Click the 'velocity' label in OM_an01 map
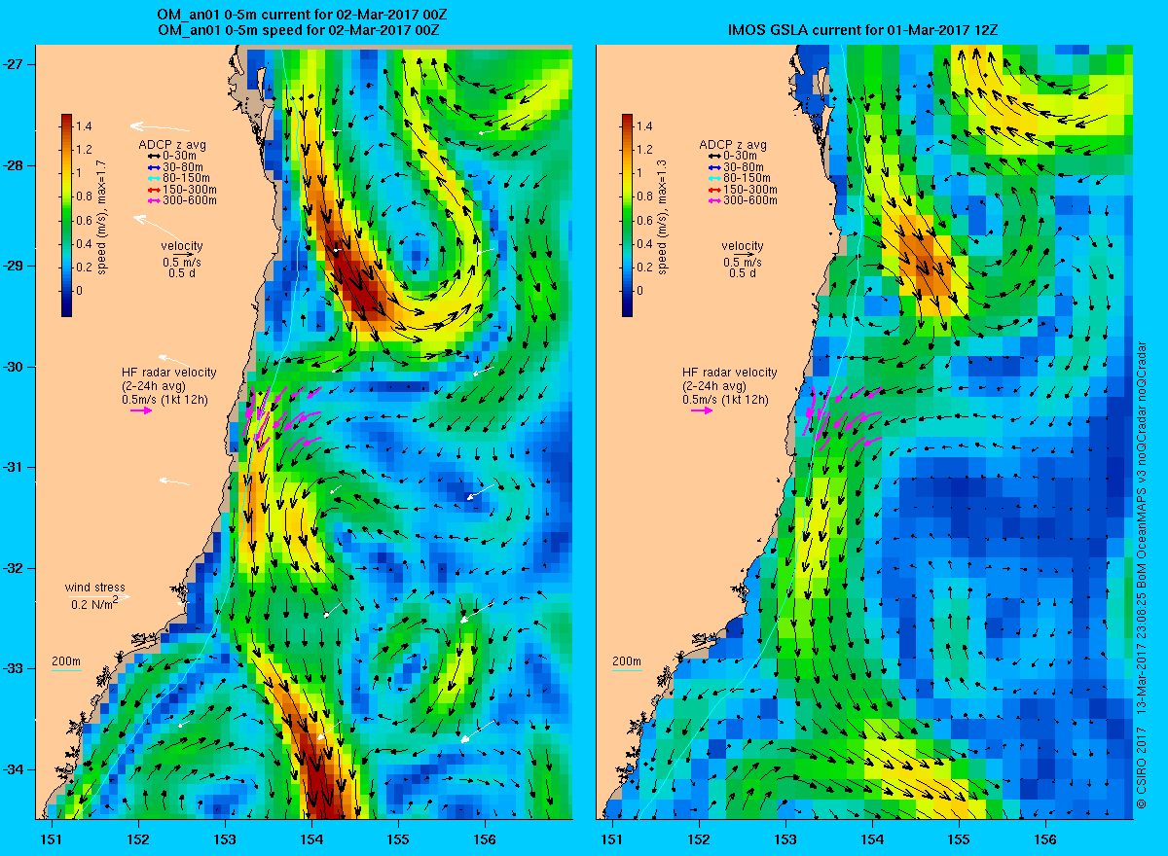 point(182,246)
